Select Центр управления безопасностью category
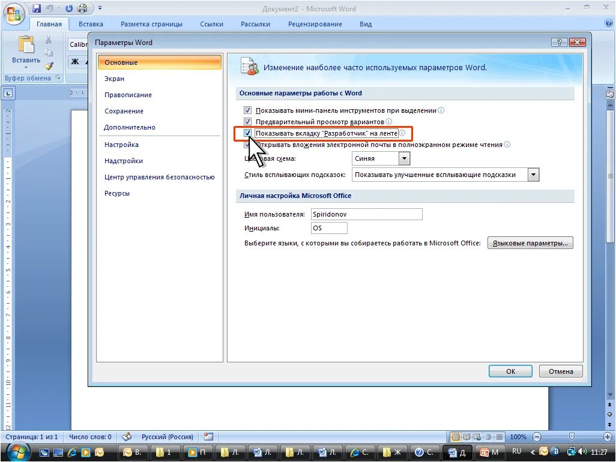This screenshot has height=462, width=616. click(x=160, y=177)
